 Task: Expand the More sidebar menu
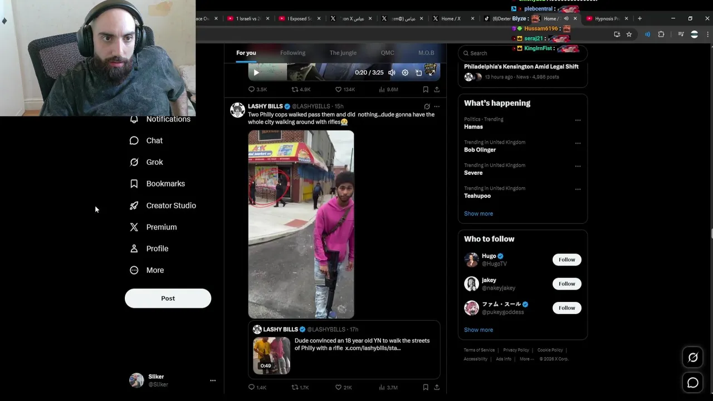coord(146,270)
